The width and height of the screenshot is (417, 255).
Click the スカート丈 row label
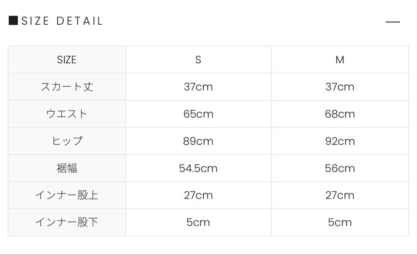(67, 87)
